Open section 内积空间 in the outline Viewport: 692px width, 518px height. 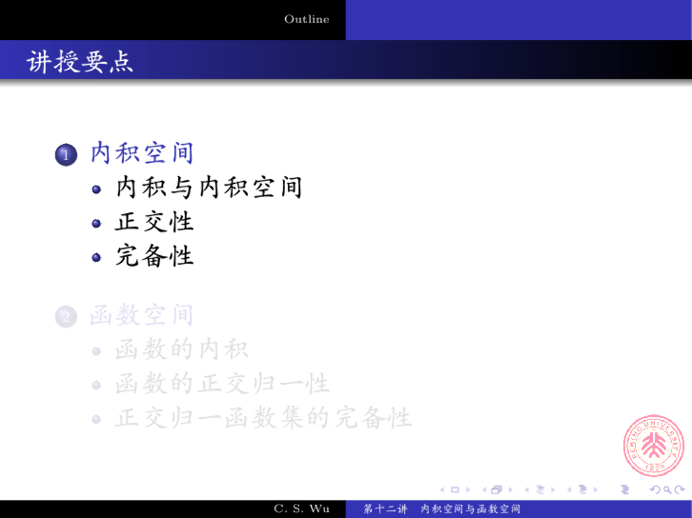coord(142,153)
